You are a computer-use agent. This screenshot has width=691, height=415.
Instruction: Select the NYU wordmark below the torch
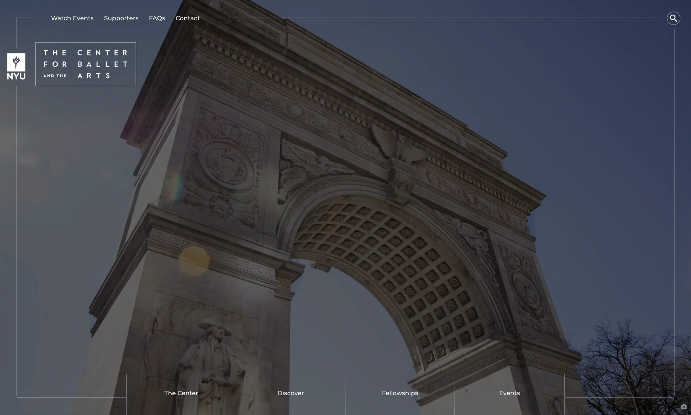pos(16,76)
